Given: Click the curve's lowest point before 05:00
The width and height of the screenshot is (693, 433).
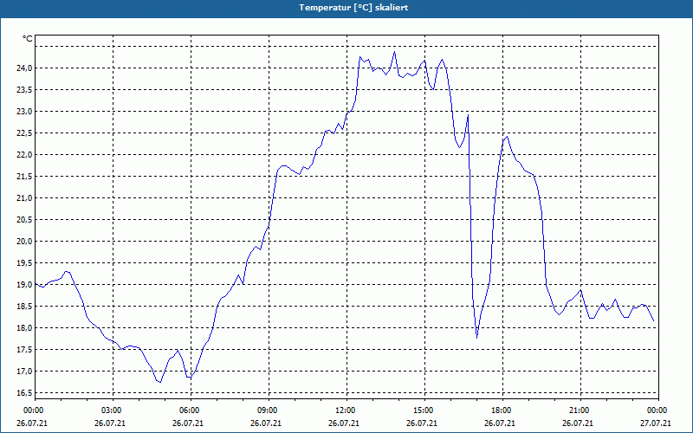Looking at the screenshot, I should 160,382.
